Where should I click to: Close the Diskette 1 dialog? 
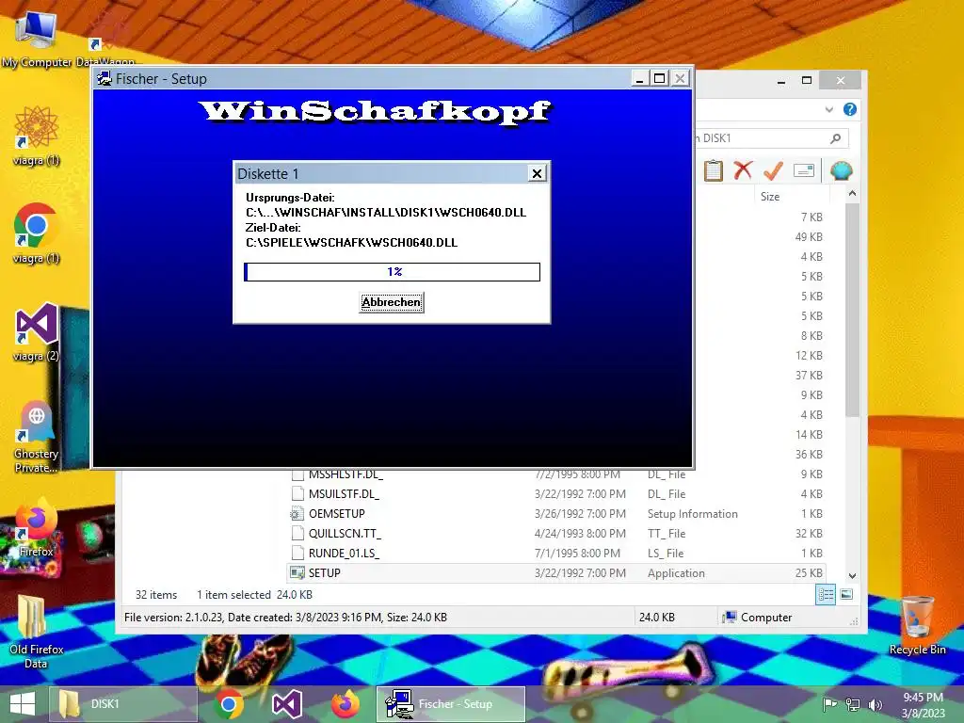[537, 173]
